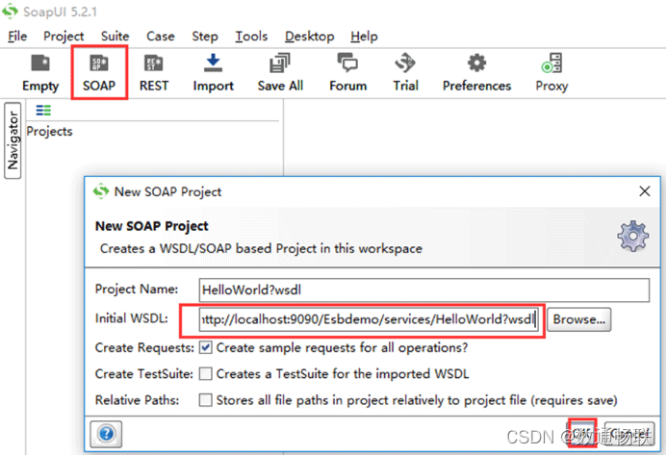
Task: Enable Relative Paths checkbox
Action: [205, 400]
